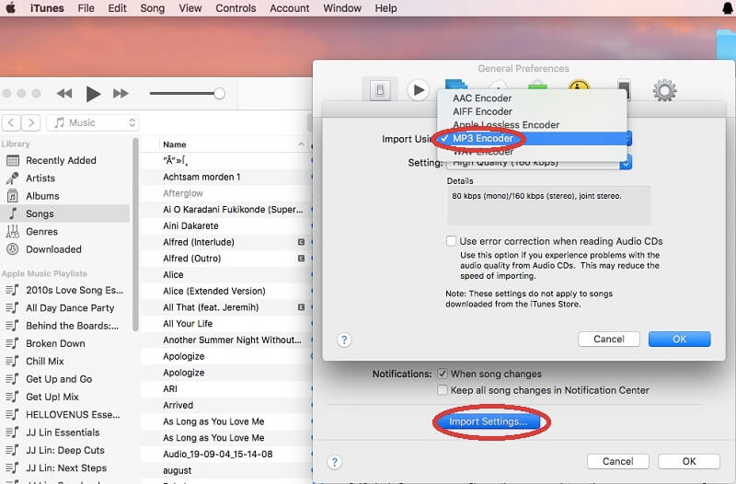Open Recently Added in the Library sidebar
This screenshot has height=484, width=736.
61,160
